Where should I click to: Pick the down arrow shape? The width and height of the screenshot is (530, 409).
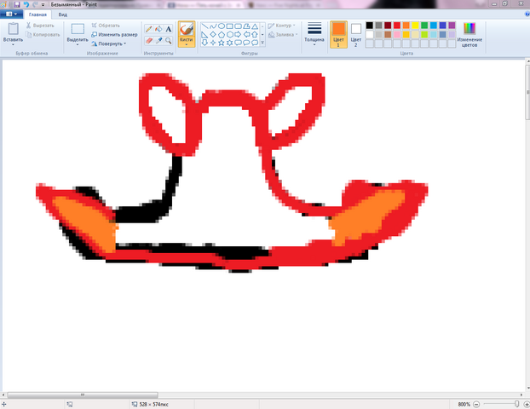tap(205, 43)
